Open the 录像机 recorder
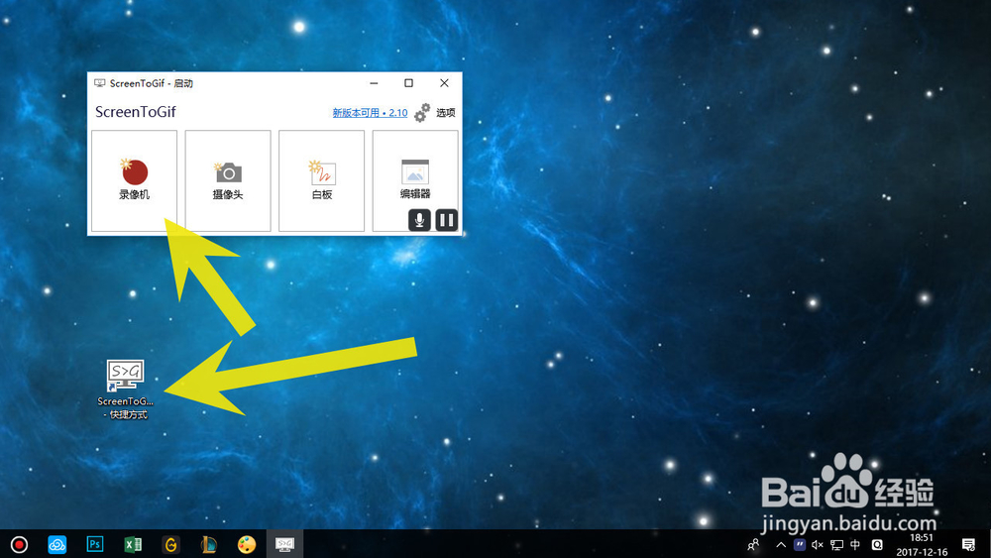The image size is (991, 558). point(134,180)
